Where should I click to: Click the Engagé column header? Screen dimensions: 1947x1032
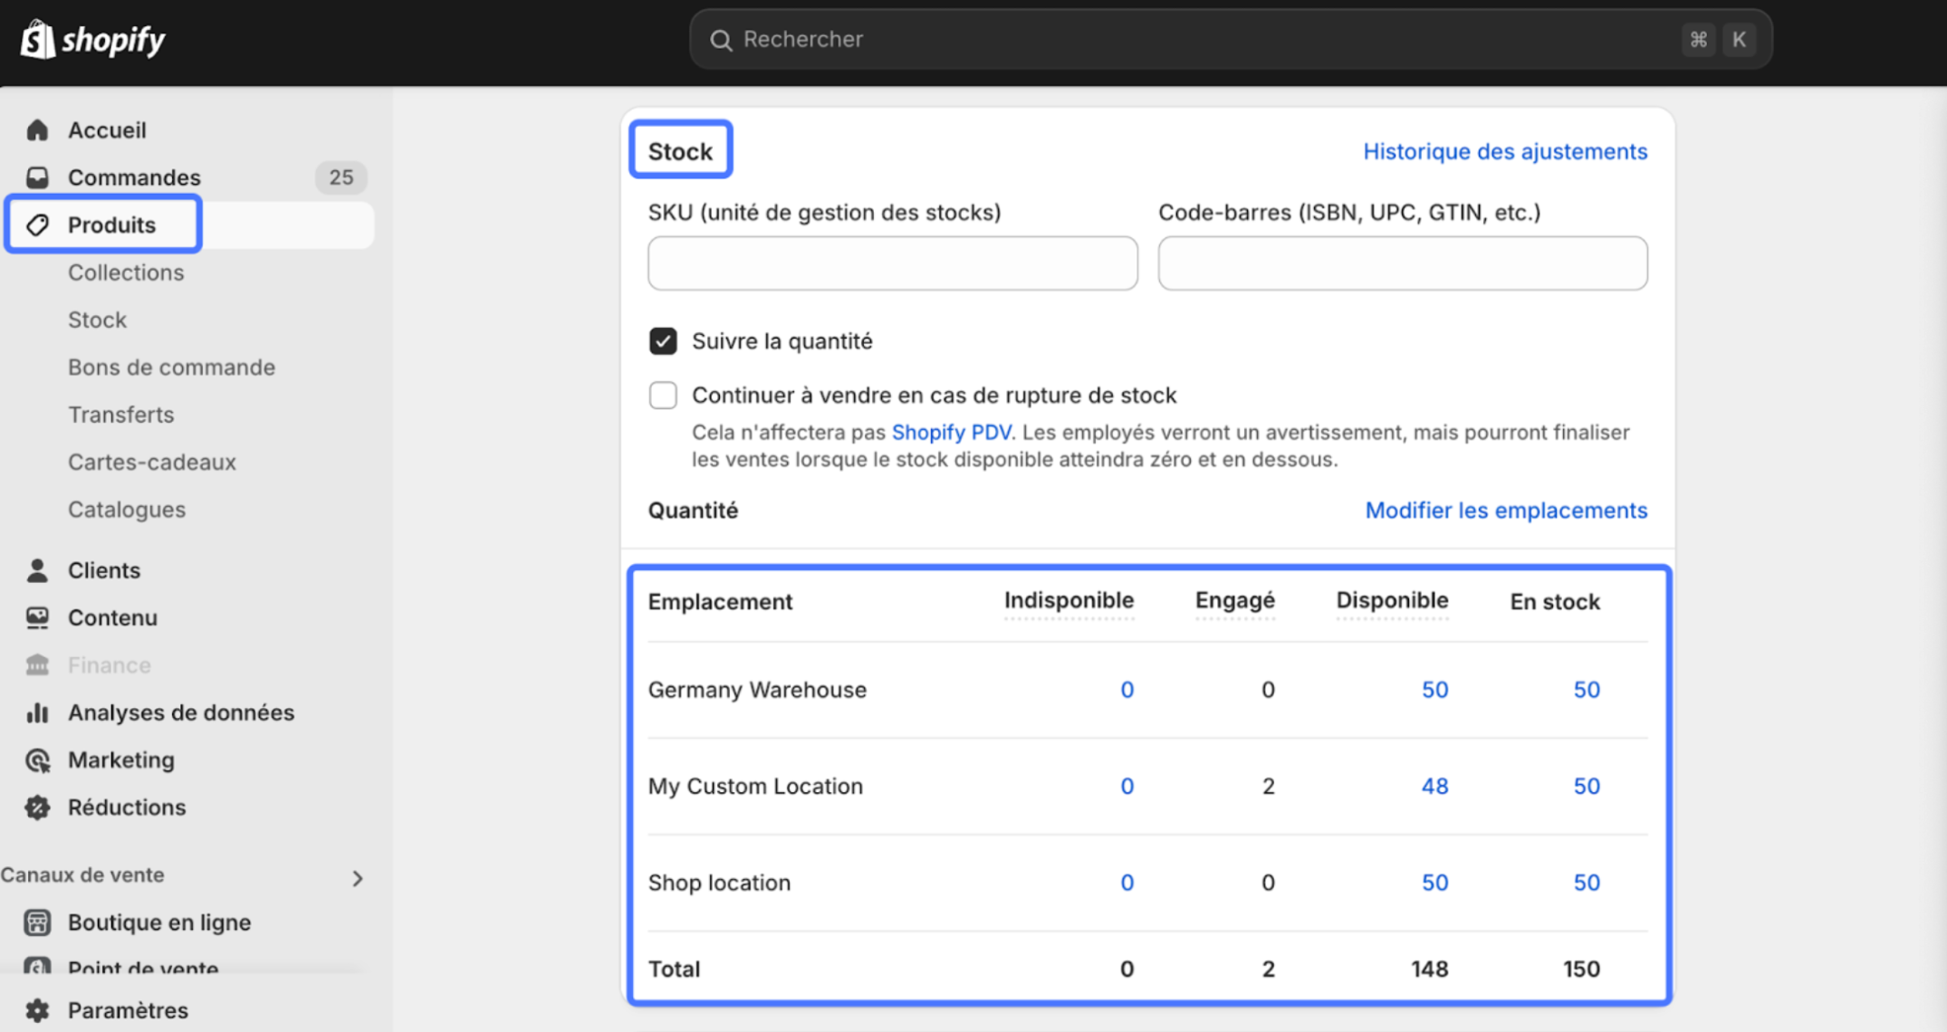pyautogui.click(x=1234, y=600)
